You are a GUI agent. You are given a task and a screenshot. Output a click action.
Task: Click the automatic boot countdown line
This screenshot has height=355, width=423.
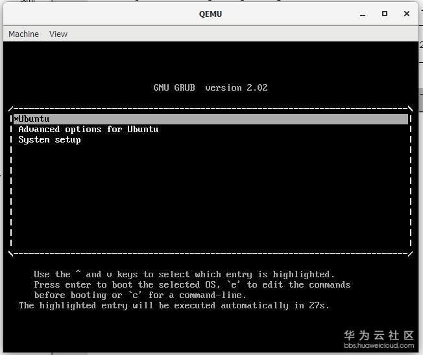(175, 306)
